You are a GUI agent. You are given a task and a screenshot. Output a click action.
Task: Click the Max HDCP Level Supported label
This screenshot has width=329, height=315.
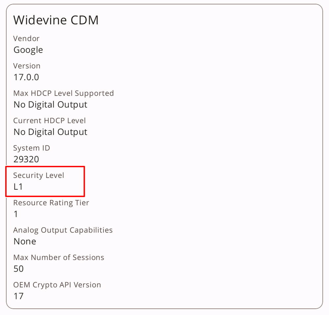[63, 93]
